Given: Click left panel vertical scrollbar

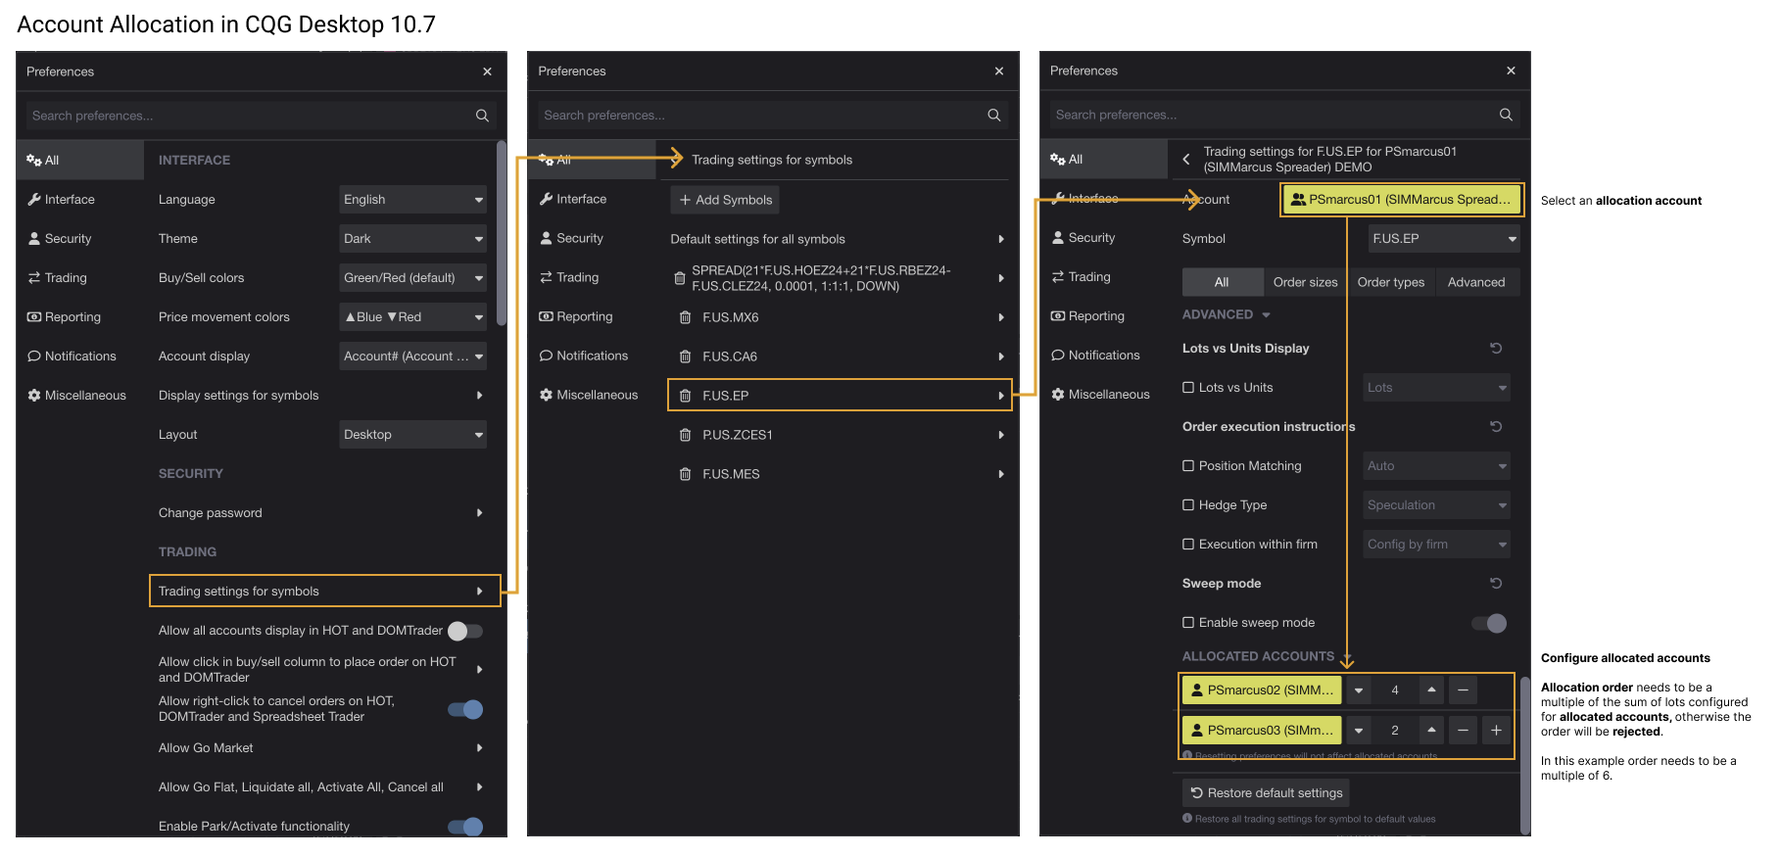Looking at the screenshot, I should pos(502,233).
